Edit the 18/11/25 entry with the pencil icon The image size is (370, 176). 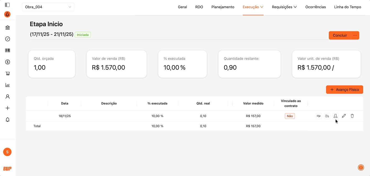344,116
